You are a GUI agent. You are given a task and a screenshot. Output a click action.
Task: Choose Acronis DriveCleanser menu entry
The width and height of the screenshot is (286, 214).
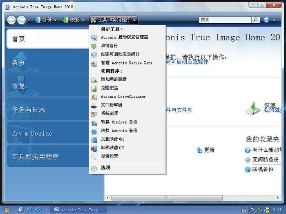[x=127, y=97]
